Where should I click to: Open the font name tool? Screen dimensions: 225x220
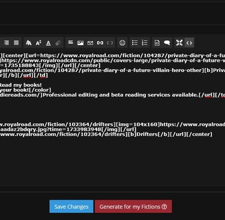[x=29, y=43]
